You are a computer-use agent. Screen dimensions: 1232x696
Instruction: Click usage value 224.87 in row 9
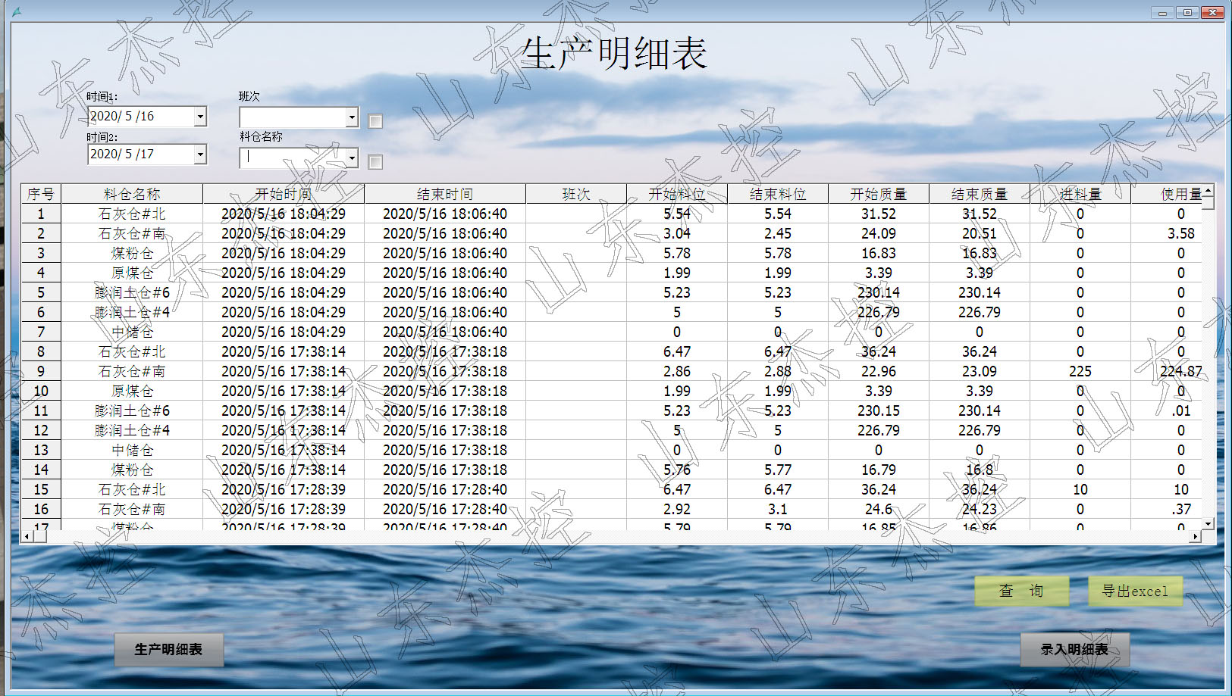1180,372
